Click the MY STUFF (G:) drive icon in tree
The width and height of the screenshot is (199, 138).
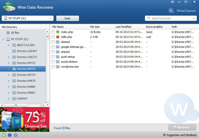click(8, 39)
